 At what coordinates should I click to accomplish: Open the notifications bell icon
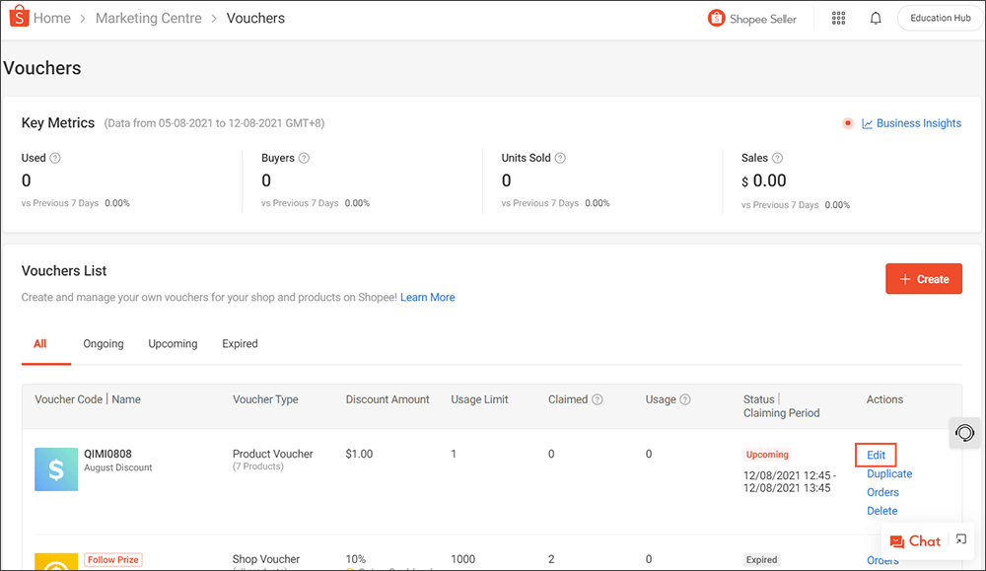pyautogui.click(x=876, y=18)
